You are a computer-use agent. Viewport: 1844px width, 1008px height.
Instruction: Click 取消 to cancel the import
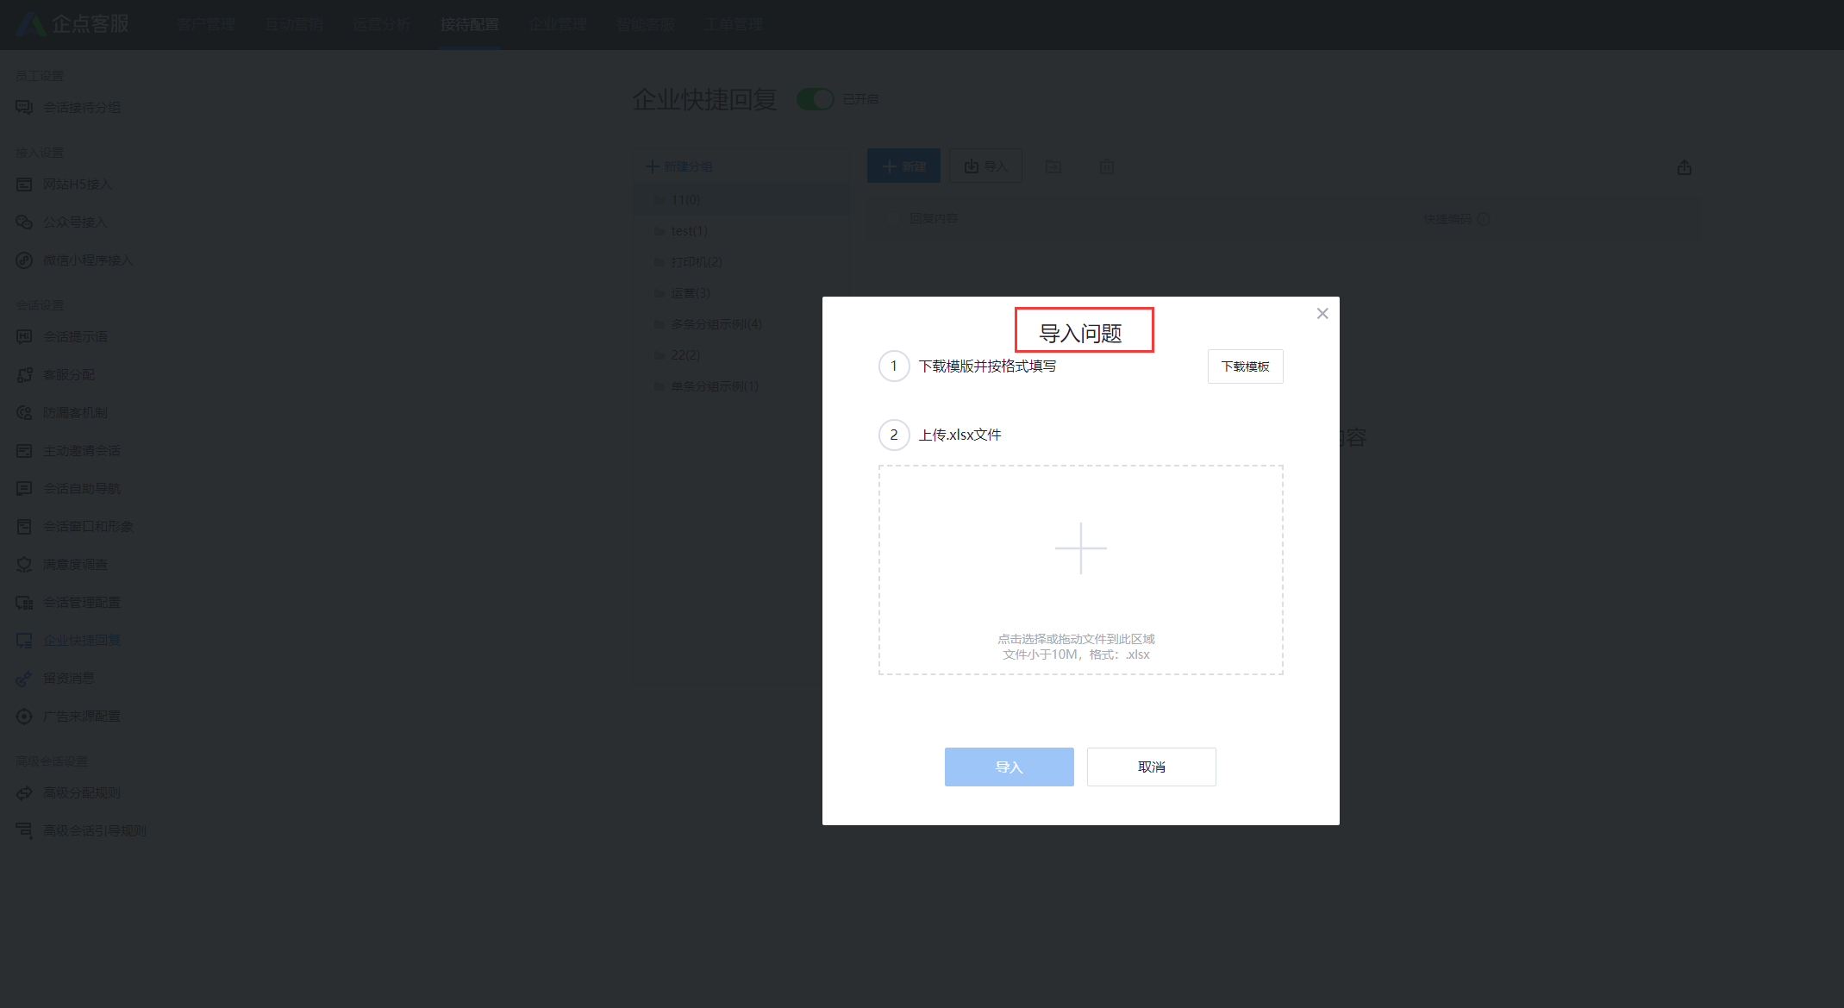tap(1151, 767)
